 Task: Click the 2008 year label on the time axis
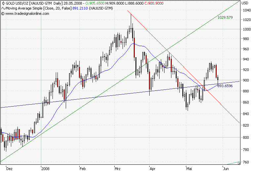click(45, 169)
